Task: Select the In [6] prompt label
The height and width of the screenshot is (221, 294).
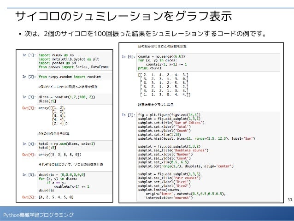Action: (129, 56)
